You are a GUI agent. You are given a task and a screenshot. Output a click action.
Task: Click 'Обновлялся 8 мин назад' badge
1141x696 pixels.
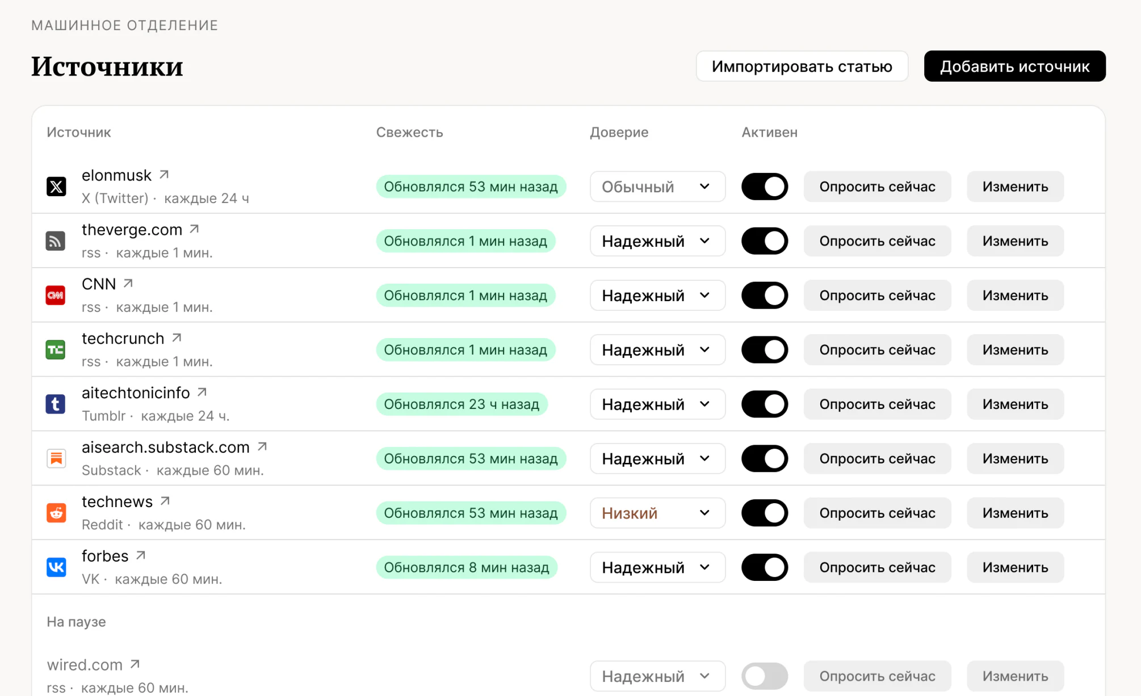click(x=467, y=567)
